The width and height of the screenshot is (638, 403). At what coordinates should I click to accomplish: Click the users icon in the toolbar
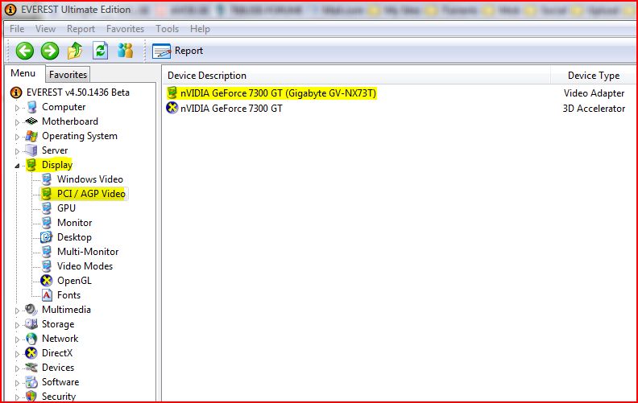point(126,51)
